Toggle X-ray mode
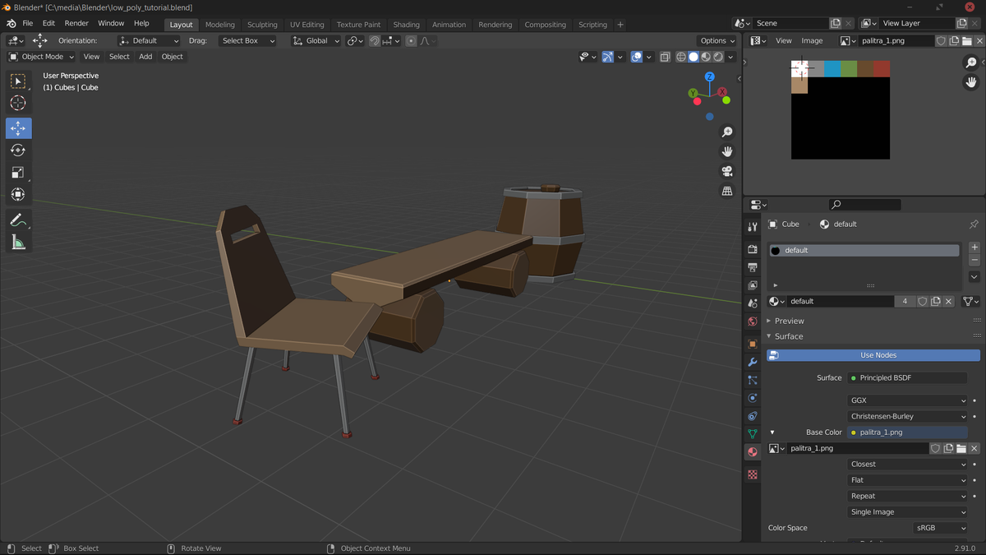The width and height of the screenshot is (986, 555). click(x=665, y=57)
